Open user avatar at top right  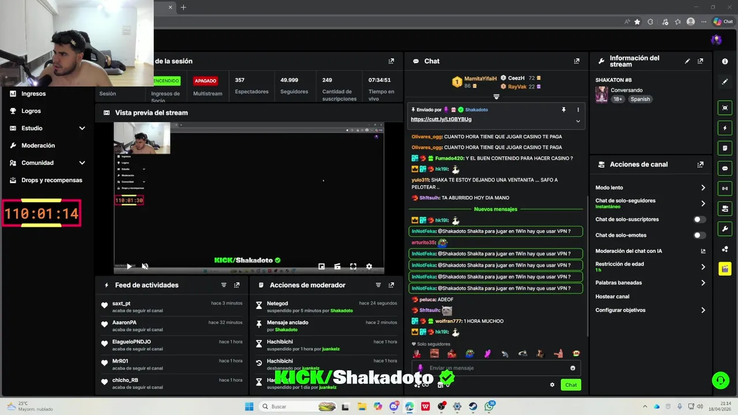click(x=717, y=39)
